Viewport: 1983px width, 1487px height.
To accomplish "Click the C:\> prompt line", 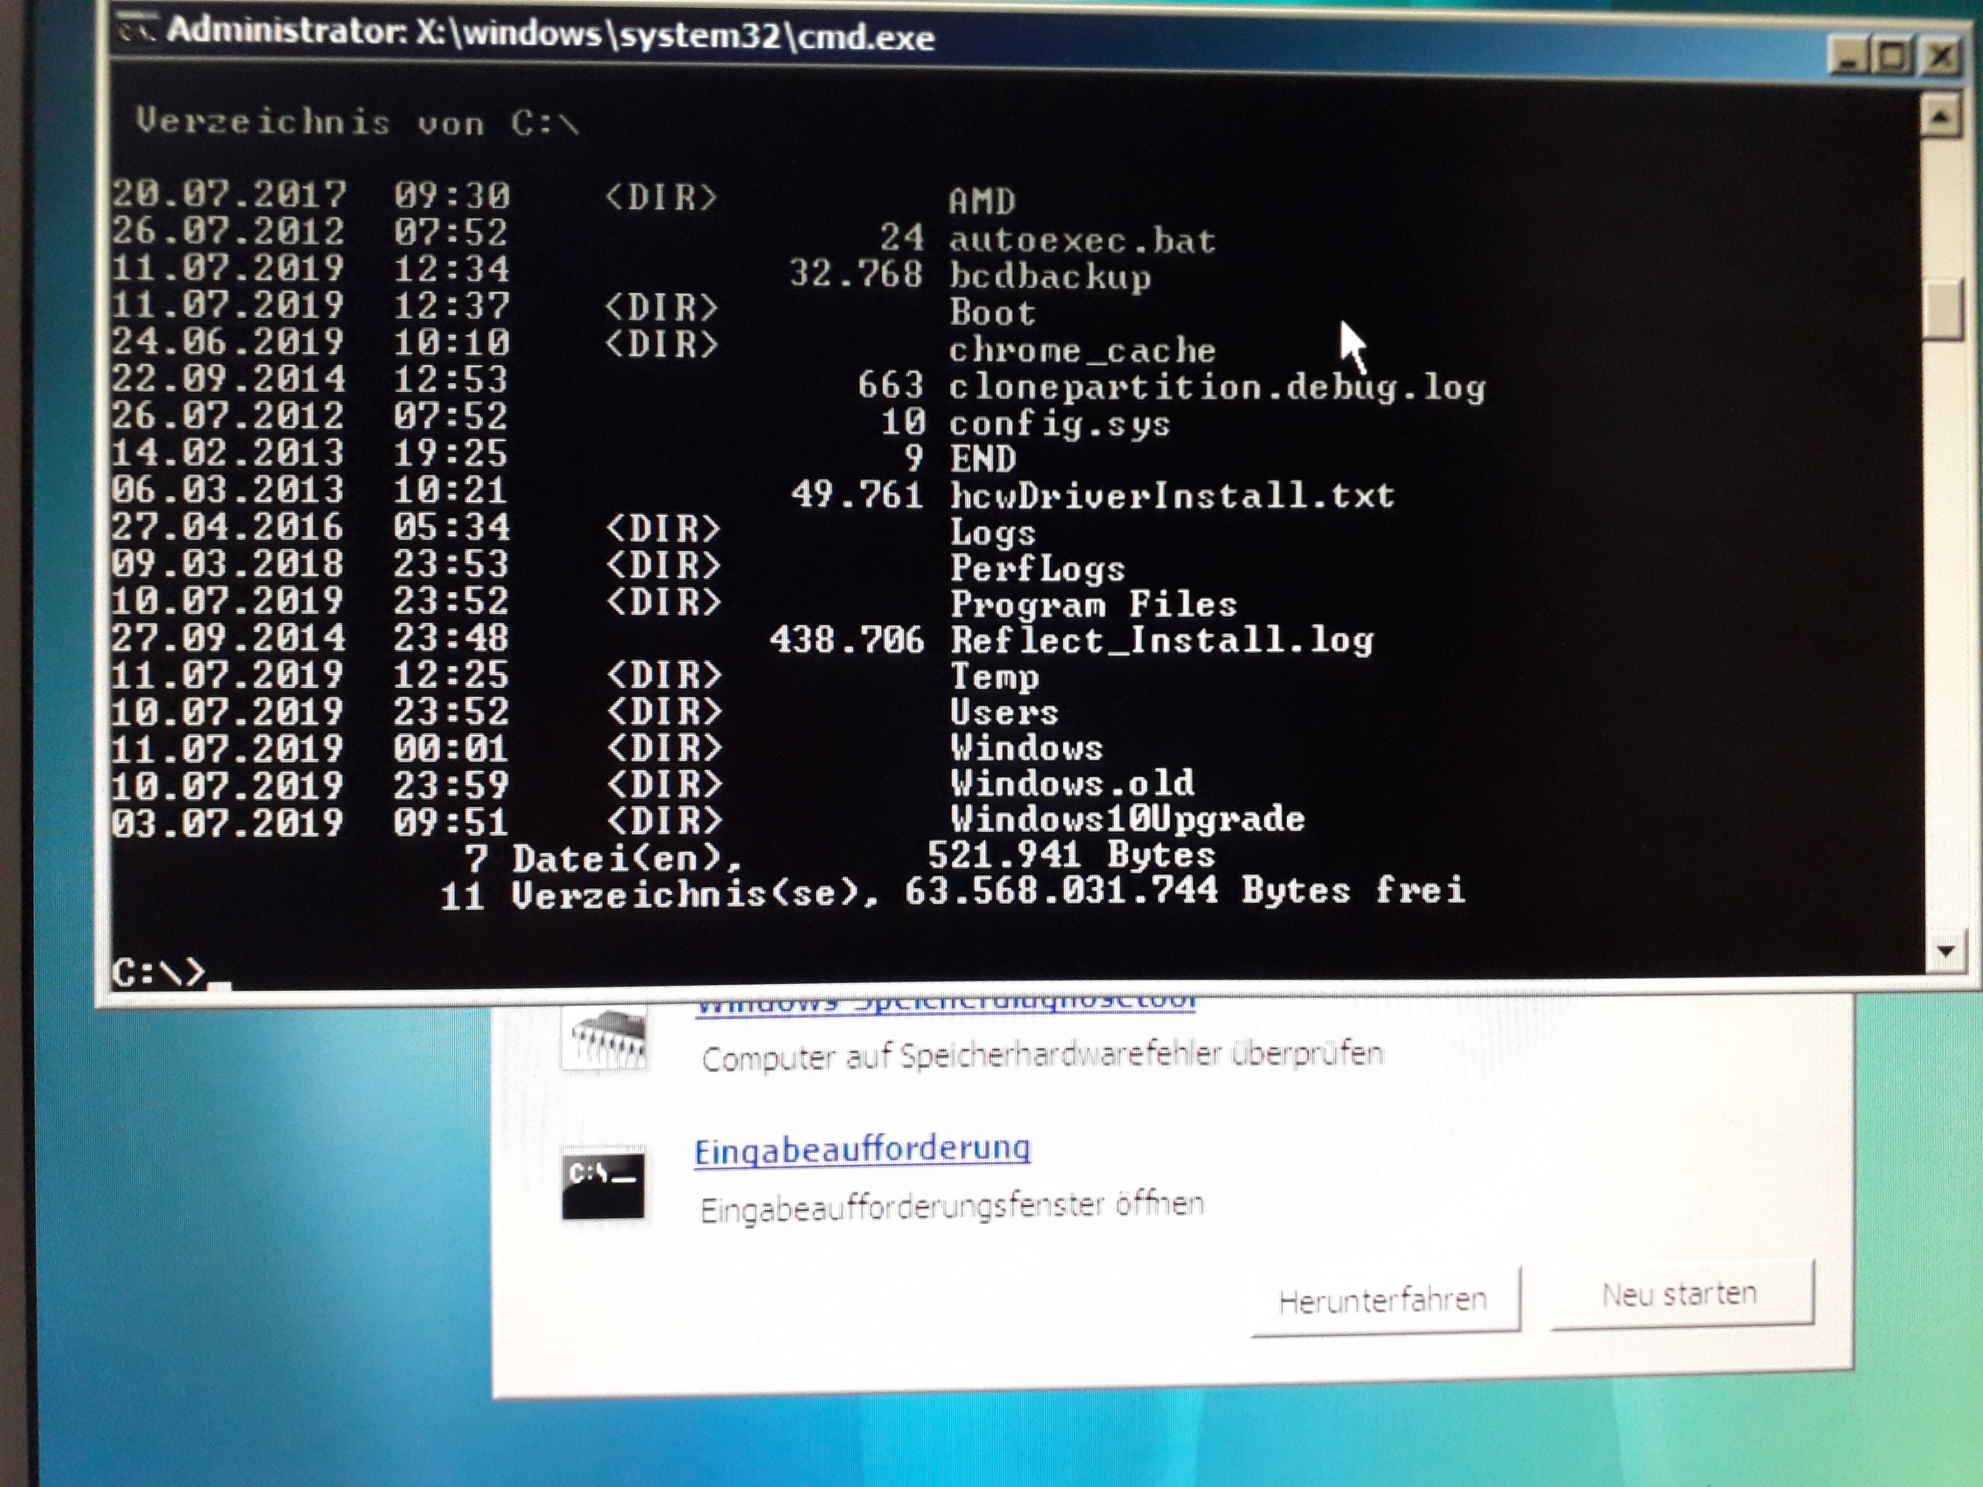I will [x=160, y=973].
